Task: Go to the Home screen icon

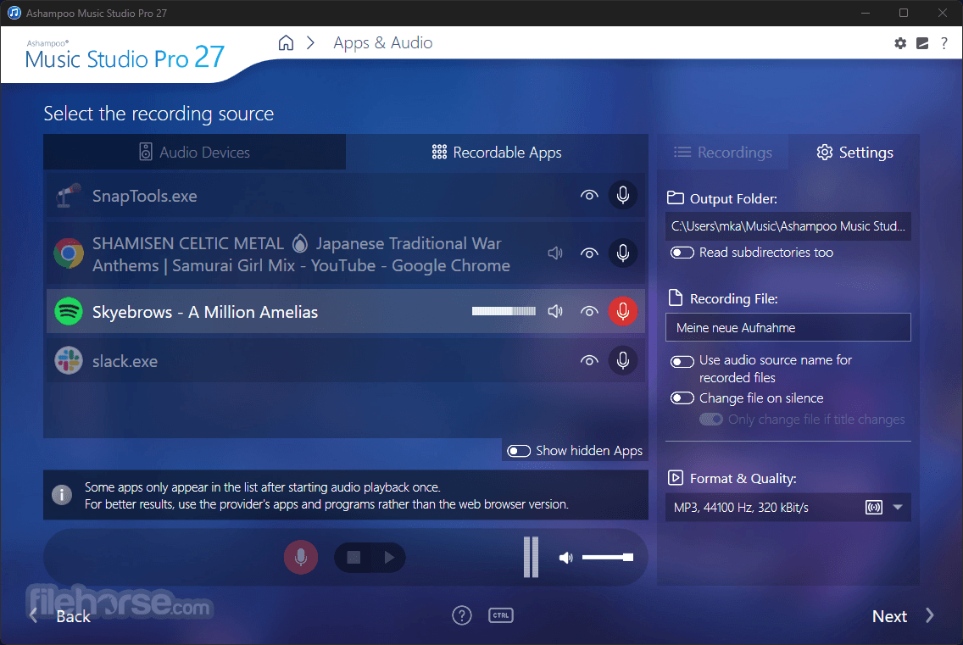Action: (287, 43)
